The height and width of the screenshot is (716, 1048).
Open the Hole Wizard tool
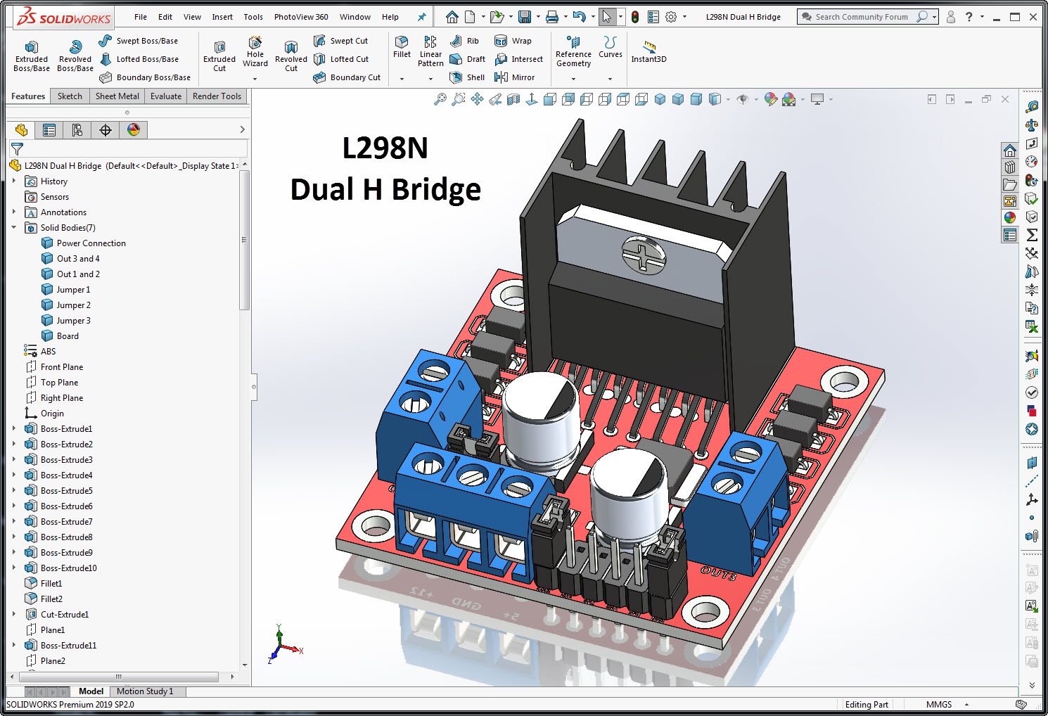tap(255, 51)
